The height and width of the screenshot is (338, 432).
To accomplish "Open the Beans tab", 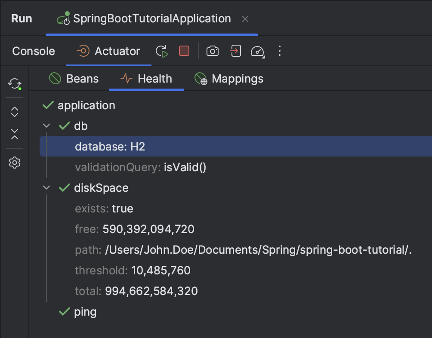I will 82,78.
